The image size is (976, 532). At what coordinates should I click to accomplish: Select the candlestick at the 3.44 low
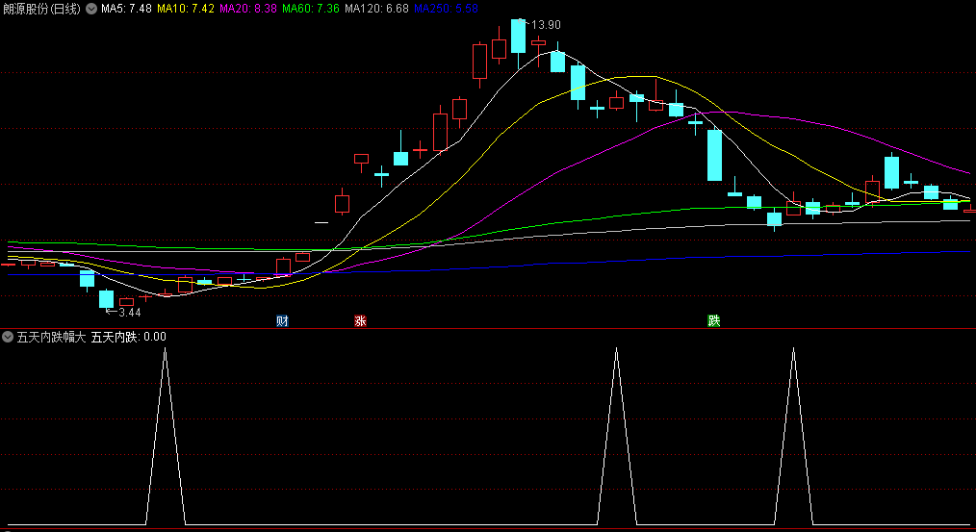tap(107, 298)
